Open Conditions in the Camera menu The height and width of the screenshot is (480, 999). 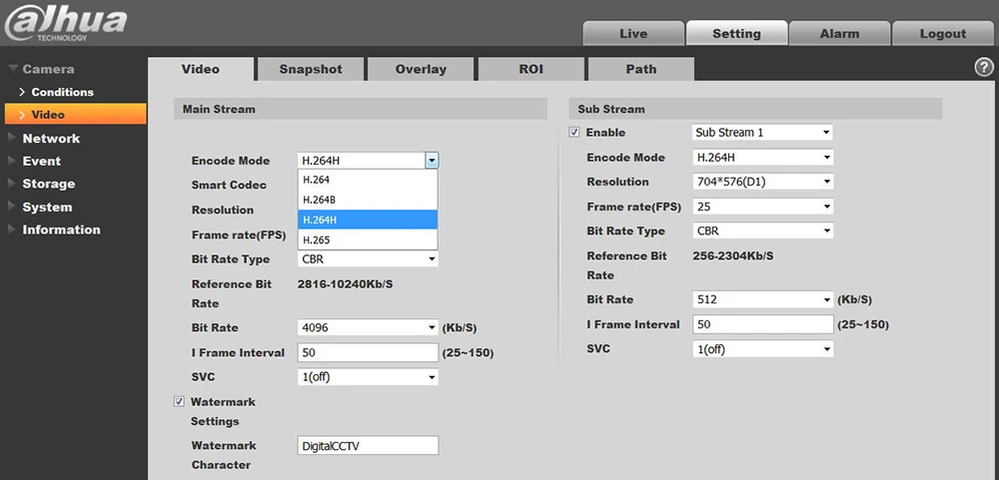pos(62,92)
